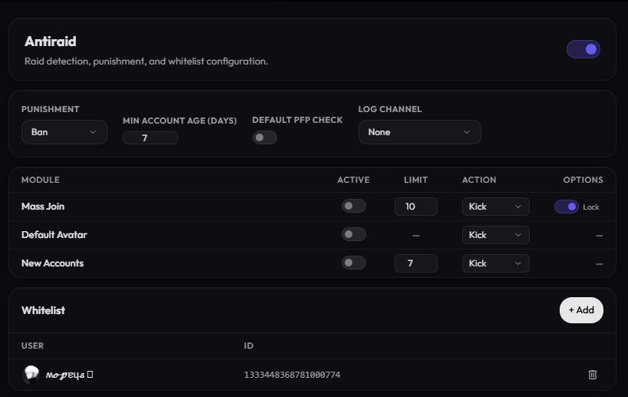Click the mopeys username in whitelist
Viewport: 628px width, 397px height.
(x=65, y=375)
